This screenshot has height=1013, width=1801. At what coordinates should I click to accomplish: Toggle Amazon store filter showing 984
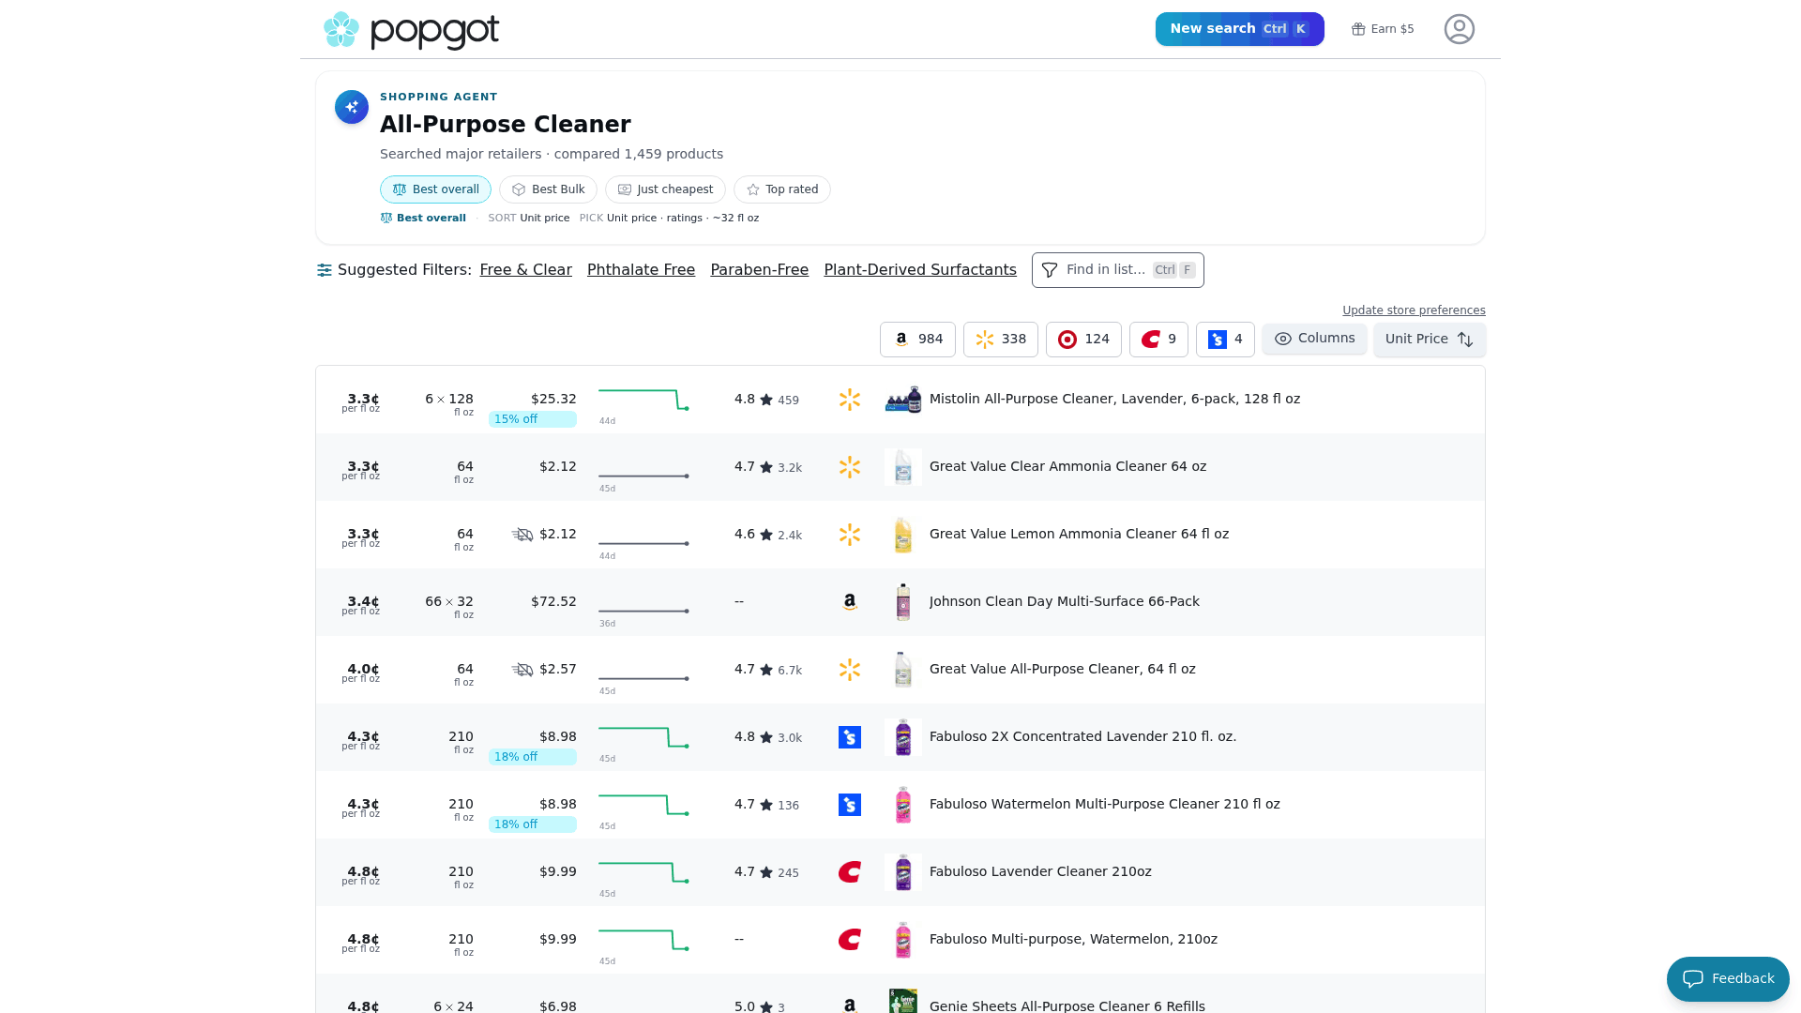click(x=917, y=340)
